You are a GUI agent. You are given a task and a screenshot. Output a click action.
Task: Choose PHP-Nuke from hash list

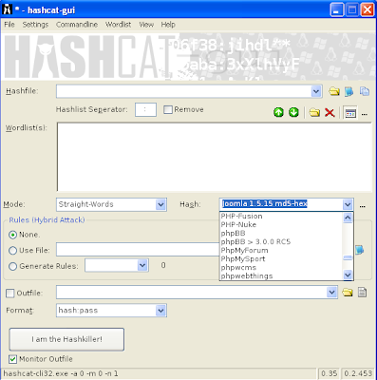pos(281,225)
